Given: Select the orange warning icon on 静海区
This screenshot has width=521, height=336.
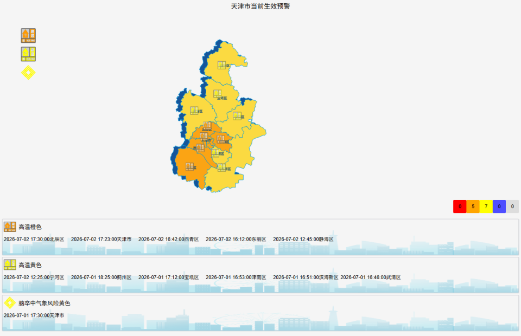Looking at the screenshot, I should tap(190, 166).
